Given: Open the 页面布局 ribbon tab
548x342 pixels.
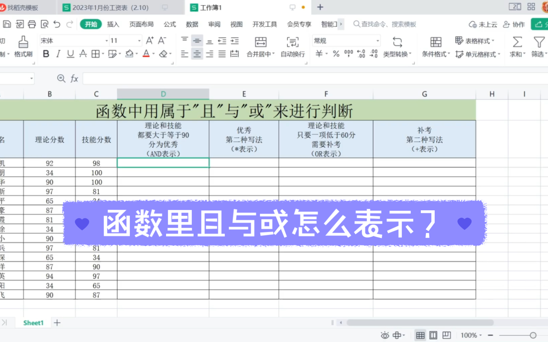Looking at the screenshot, I should 141,24.
